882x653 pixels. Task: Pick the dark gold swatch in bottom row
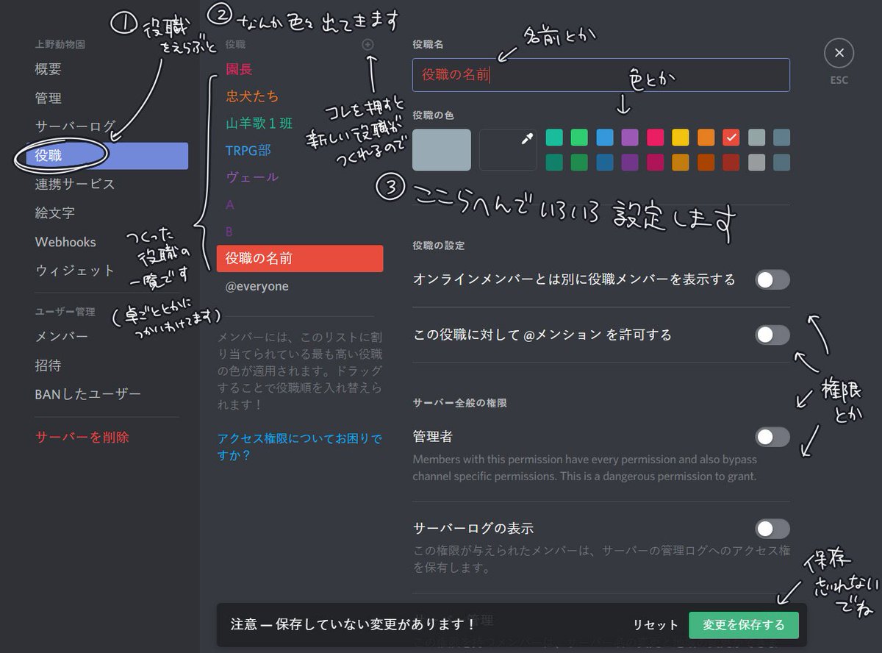coord(681,162)
